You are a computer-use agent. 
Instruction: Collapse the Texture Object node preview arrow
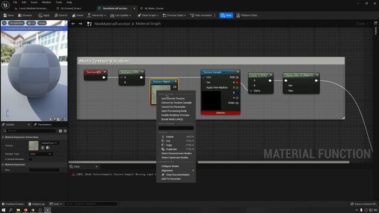(176, 82)
